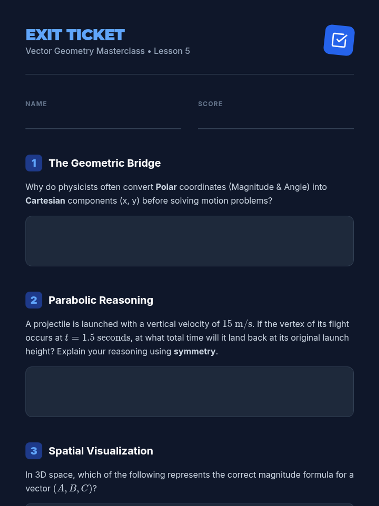Viewport: 379px width, 506px height.
Task: Click the bold word 'Cartesian' in question 1
Action: [x=45, y=201]
